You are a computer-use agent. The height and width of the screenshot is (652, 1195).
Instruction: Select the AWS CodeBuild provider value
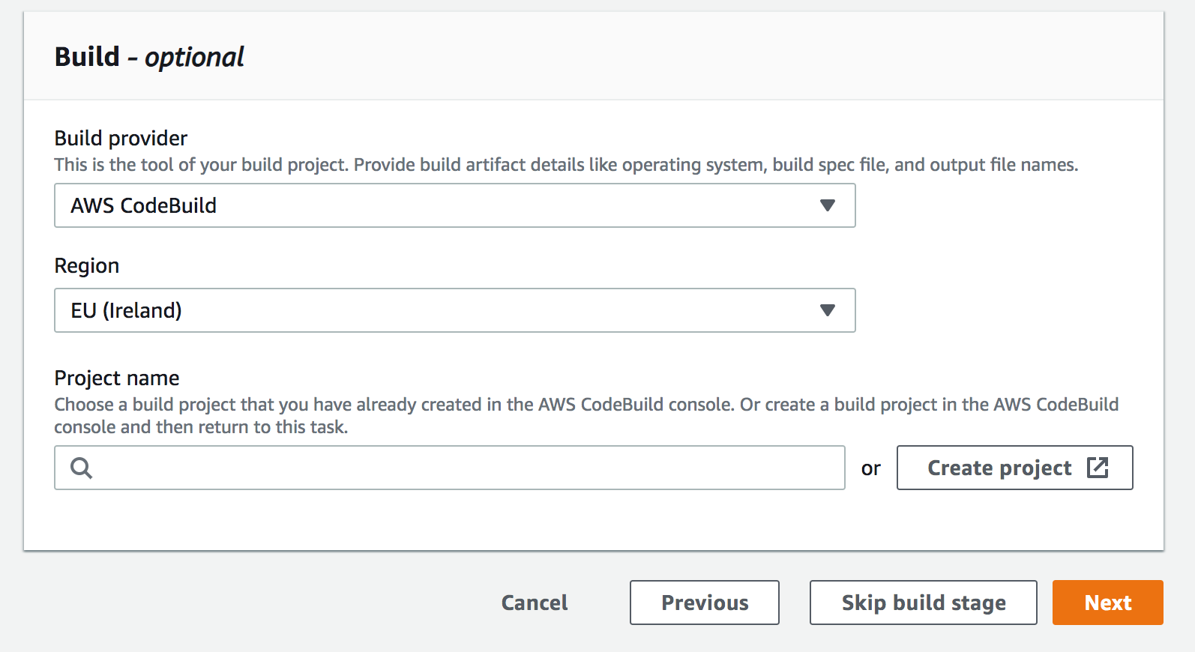(144, 205)
